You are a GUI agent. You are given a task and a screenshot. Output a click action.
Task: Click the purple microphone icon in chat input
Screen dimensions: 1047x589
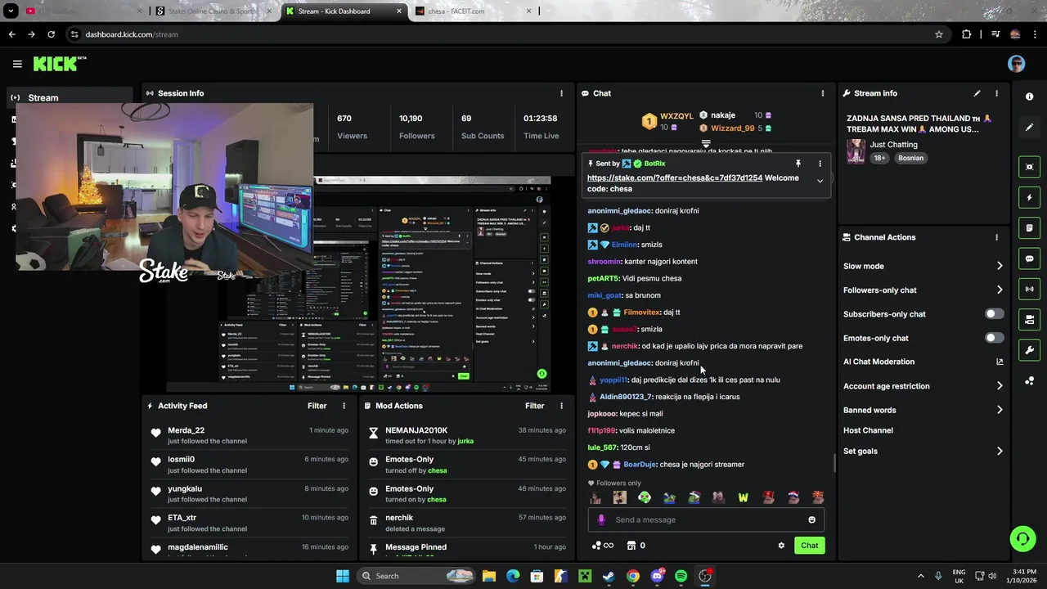pos(601,519)
